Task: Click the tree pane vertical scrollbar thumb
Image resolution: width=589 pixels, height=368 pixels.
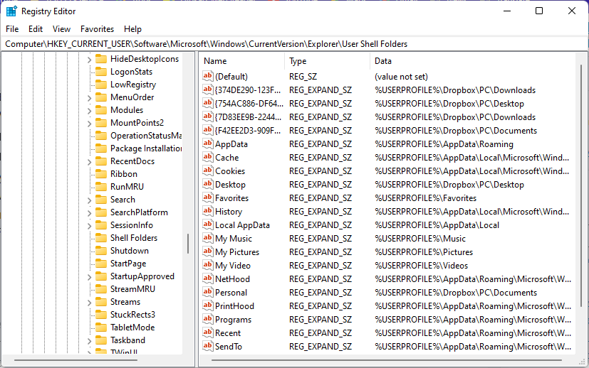Action: [188, 244]
